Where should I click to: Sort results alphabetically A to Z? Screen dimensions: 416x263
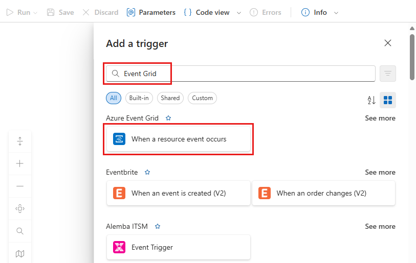pos(371,100)
